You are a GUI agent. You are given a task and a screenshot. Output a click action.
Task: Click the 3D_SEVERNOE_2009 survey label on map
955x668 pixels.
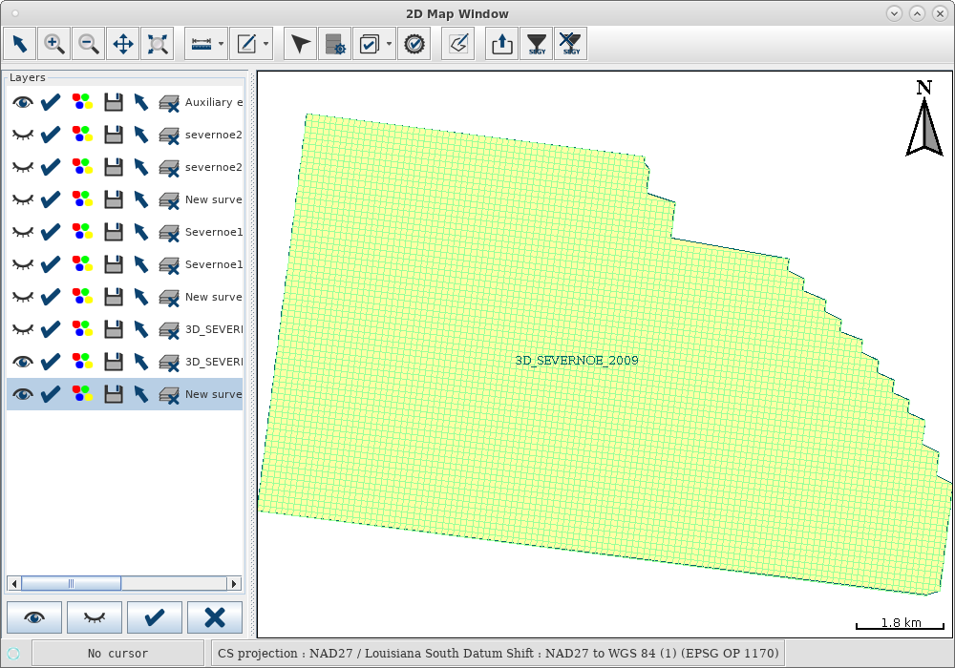click(577, 360)
